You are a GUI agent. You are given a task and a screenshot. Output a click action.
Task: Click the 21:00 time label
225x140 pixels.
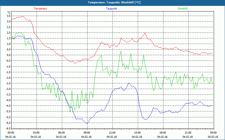[188, 133]
